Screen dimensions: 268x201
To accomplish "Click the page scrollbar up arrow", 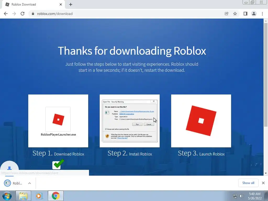I will click(x=266, y=21).
